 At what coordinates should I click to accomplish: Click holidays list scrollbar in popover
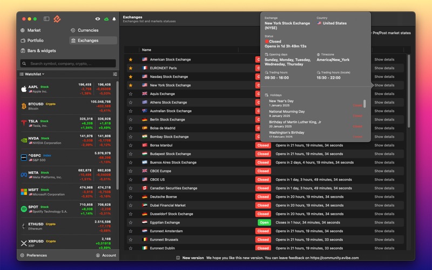click(x=365, y=104)
